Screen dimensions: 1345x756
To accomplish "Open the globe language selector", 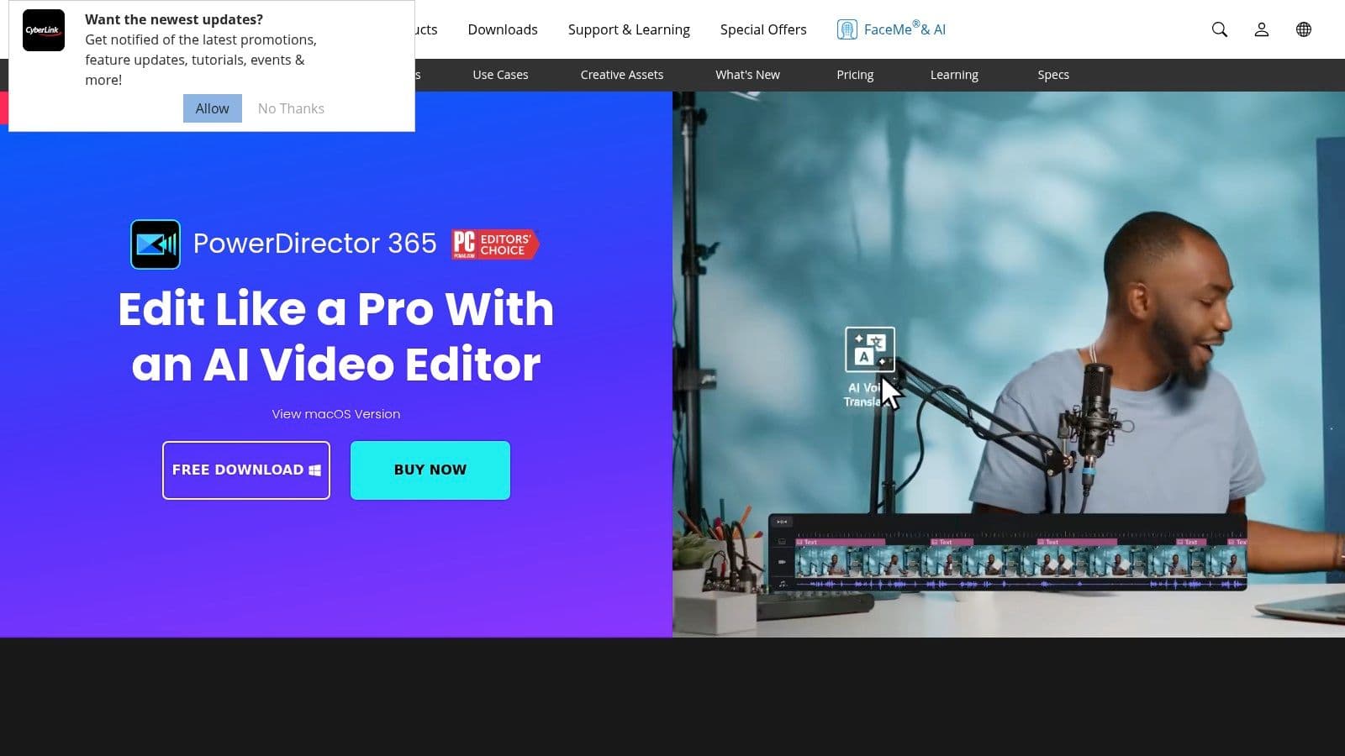I will click(x=1303, y=29).
